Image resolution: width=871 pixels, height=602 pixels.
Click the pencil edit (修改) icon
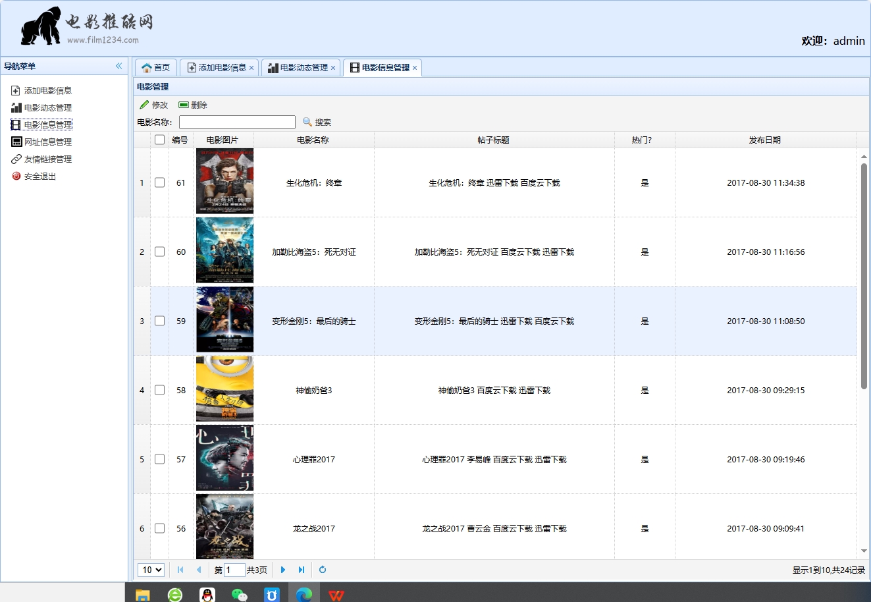[144, 105]
